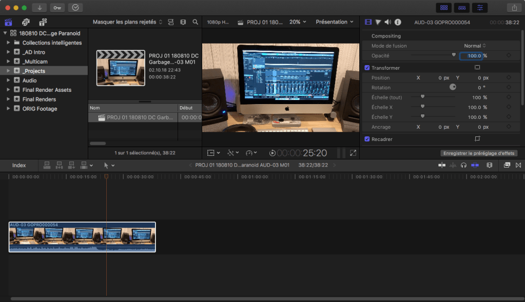
Task: Open the Index panel
Action: click(x=18, y=165)
